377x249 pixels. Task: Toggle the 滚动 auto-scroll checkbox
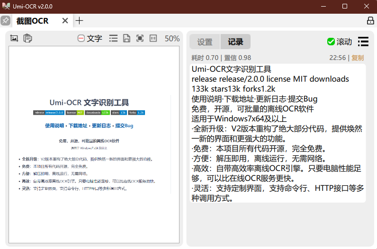click(x=331, y=42)
